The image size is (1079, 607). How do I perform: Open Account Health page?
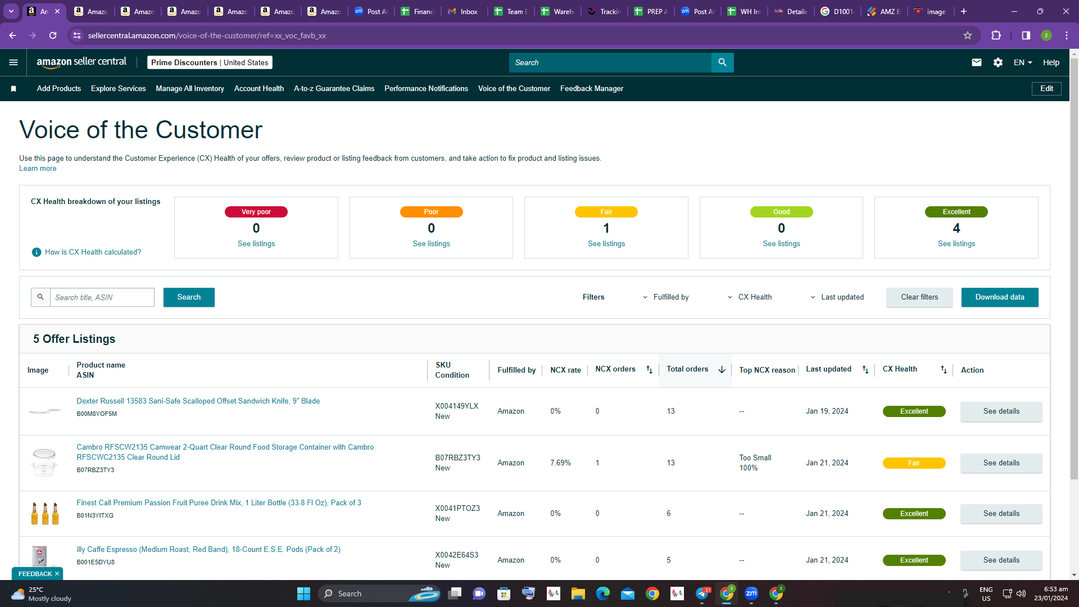click(x=259, y=89)
